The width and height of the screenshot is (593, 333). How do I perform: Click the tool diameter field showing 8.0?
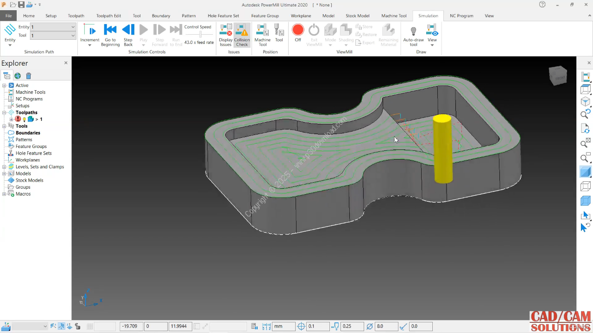pos(386,326)
